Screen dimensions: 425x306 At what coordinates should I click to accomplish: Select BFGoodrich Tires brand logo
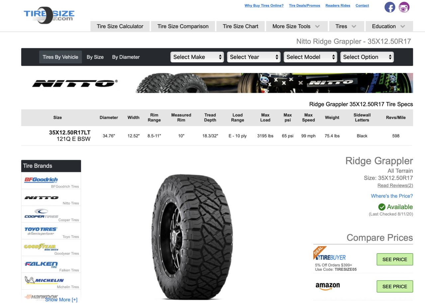(41, 180)
